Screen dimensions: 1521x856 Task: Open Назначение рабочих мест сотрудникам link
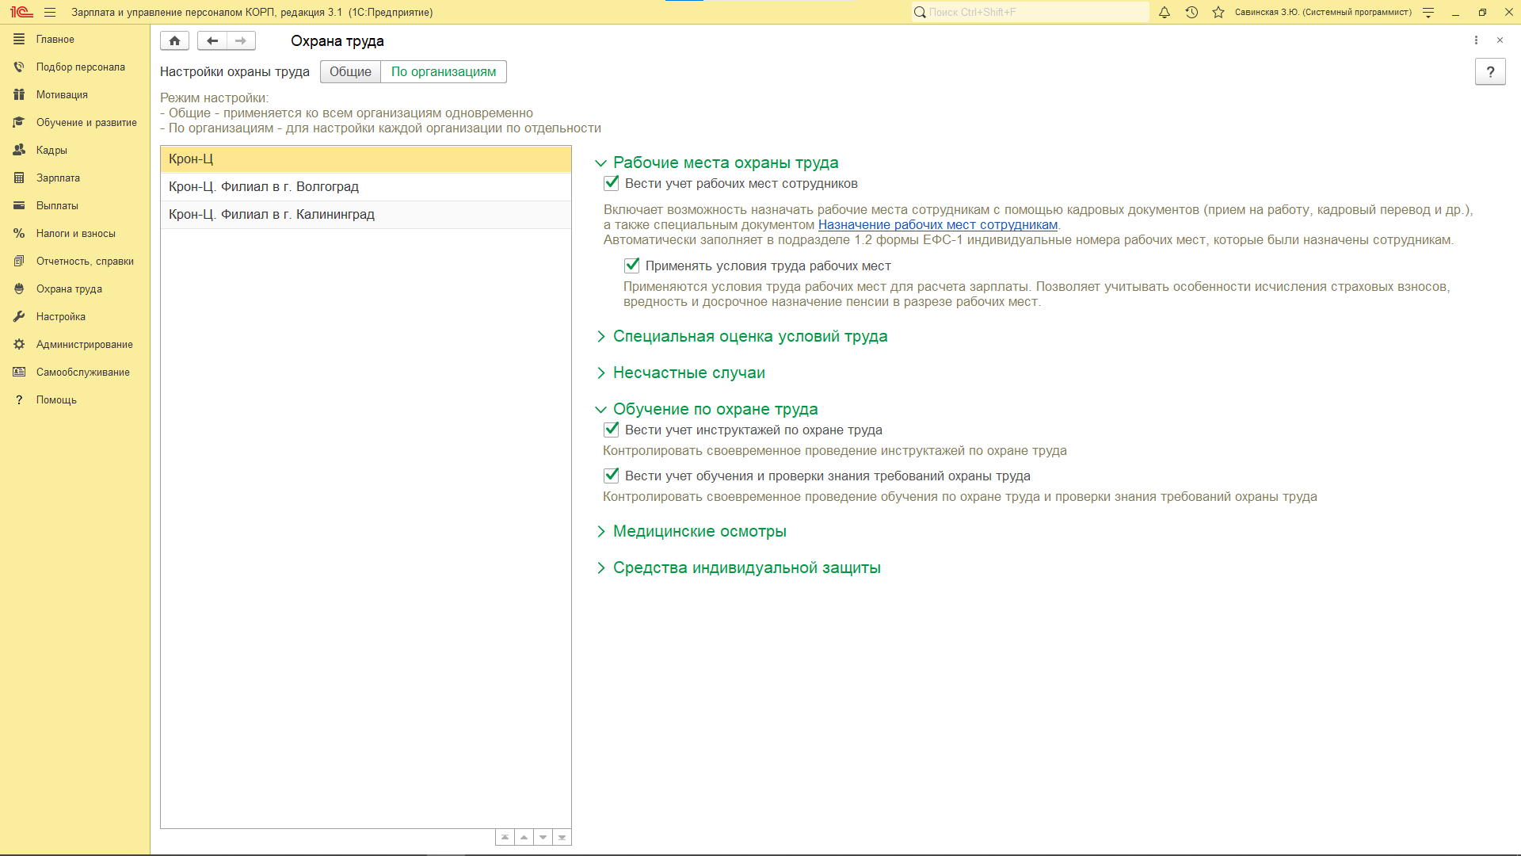tap(937, 224)
